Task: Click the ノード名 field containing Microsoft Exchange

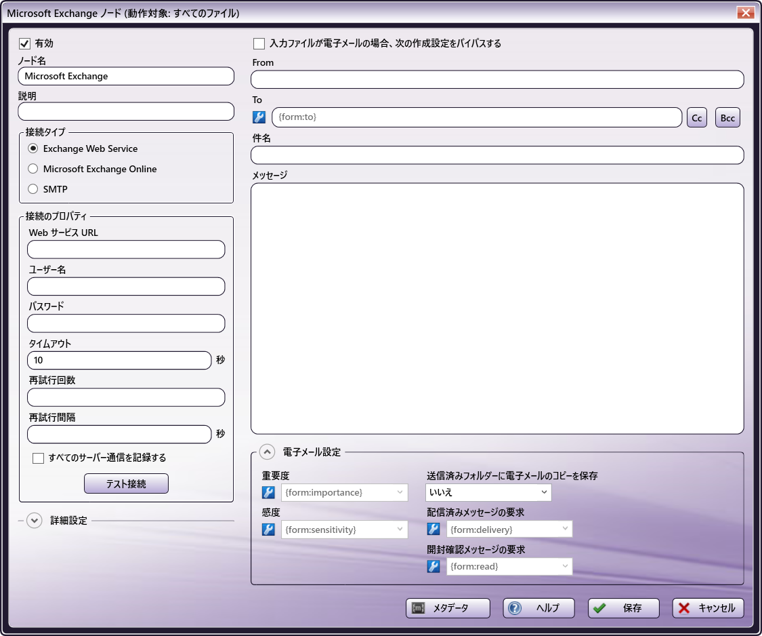Action: click(126, 77)
